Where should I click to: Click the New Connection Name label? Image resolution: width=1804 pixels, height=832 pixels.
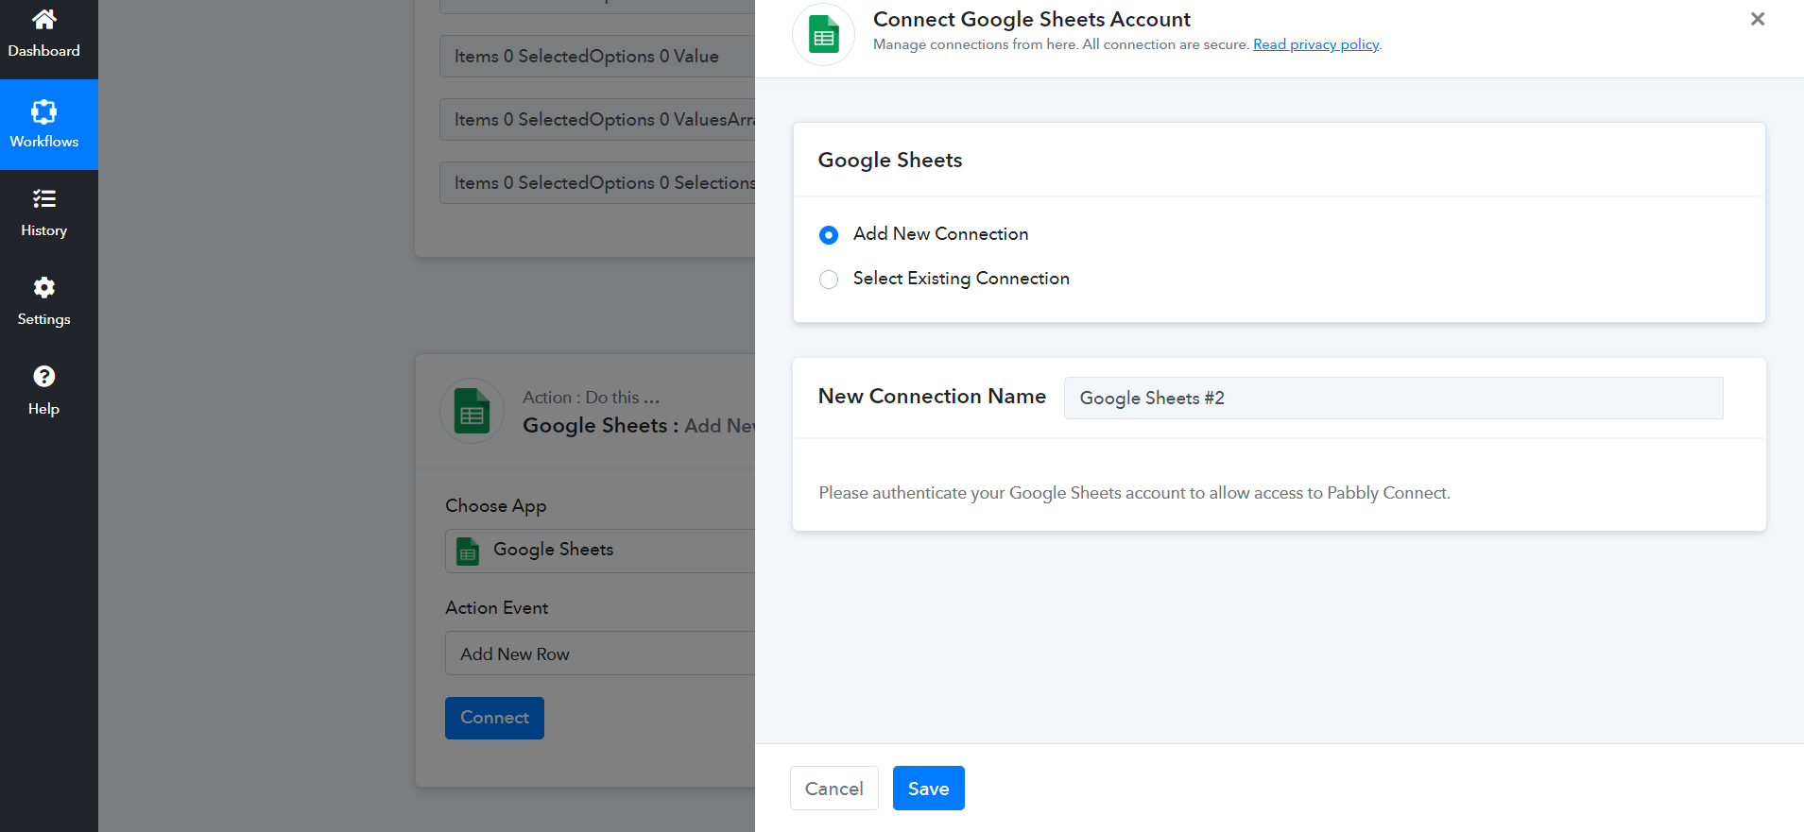932,397
